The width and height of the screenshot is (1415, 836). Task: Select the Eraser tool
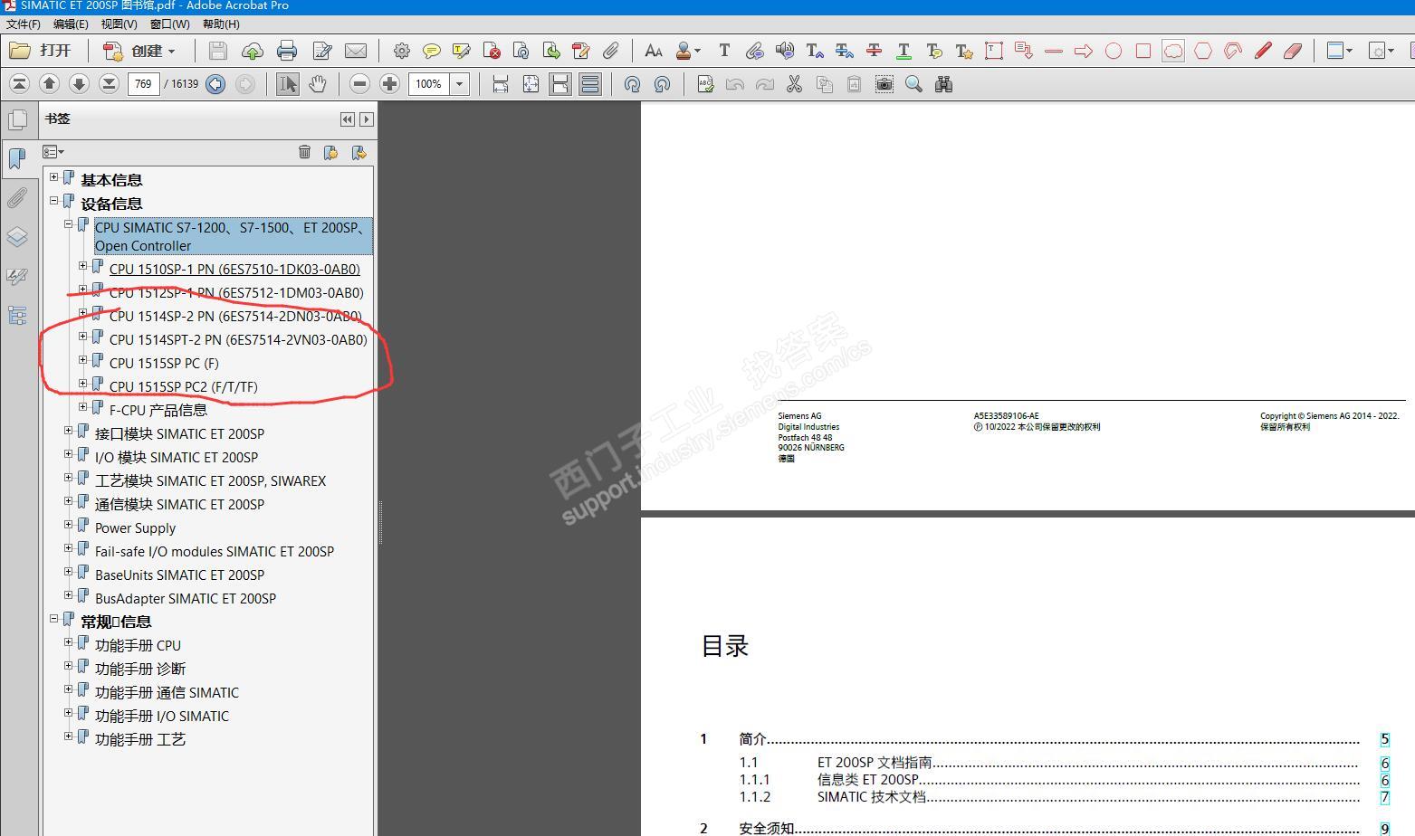pyautogui.click(x=1293, y=51)
